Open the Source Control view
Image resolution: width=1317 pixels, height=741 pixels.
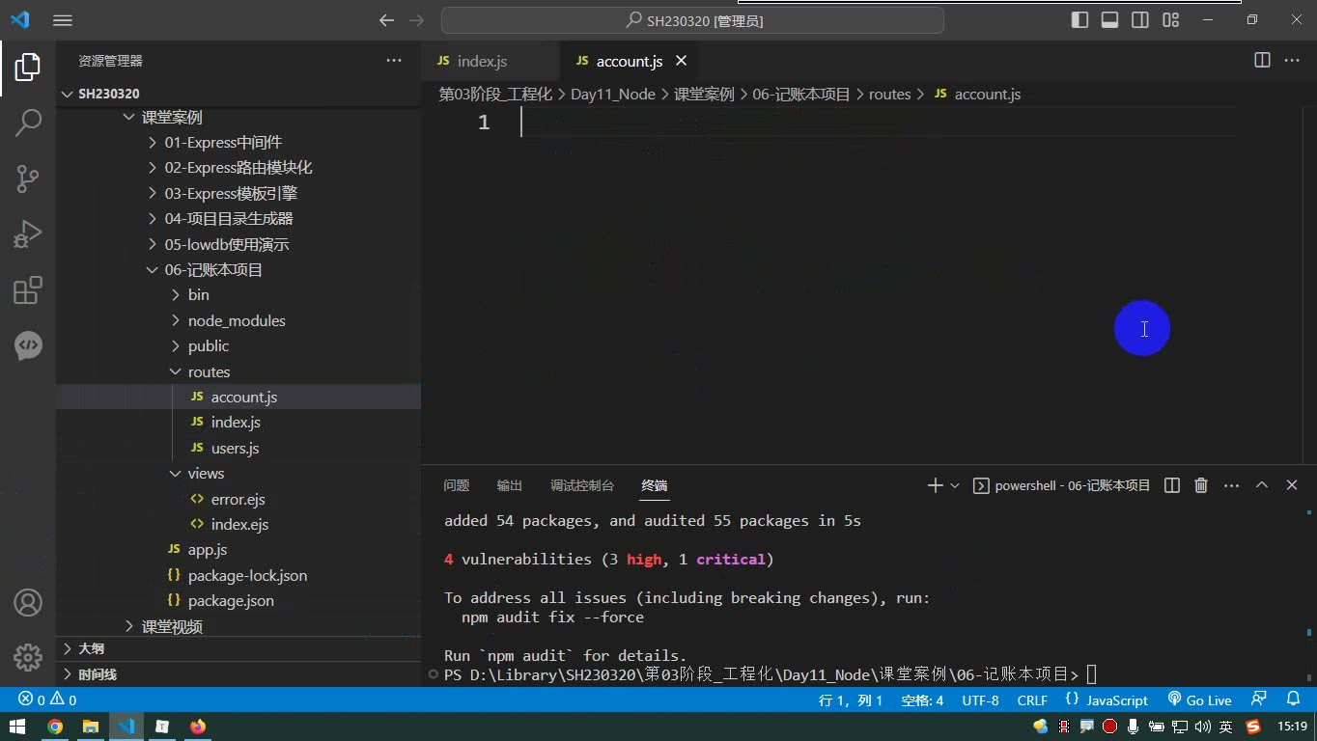[x=28, y=178]
